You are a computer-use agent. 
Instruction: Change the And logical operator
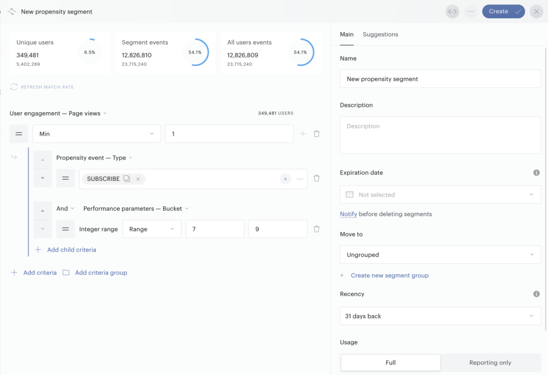(x=65, y=208)
